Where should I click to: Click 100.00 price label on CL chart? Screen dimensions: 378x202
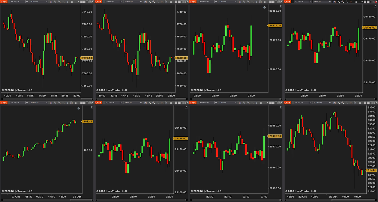pyautogui.click(x=88, y=150)
